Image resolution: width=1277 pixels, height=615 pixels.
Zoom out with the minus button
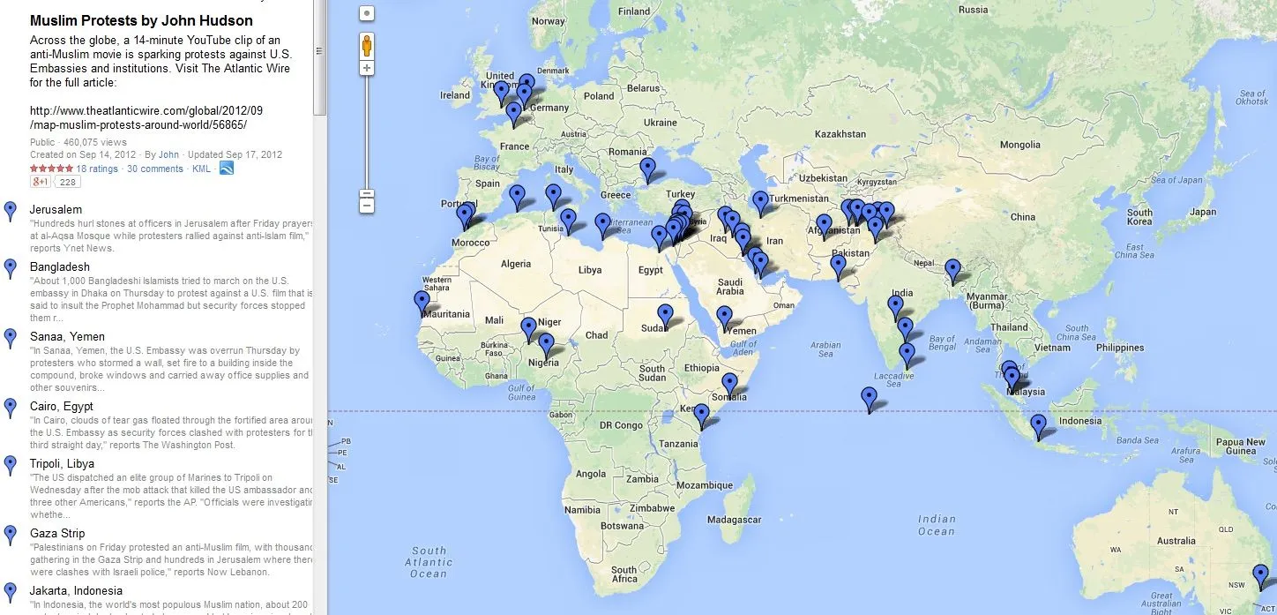pos(367,206)
